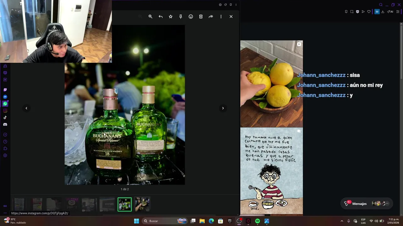The height and width of the screenshot is (226, 403).
Task: Forward the photo with the share arrow
Action: [x=211, y=17]
